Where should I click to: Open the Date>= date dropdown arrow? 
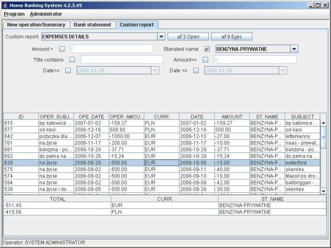coord(155,70)
